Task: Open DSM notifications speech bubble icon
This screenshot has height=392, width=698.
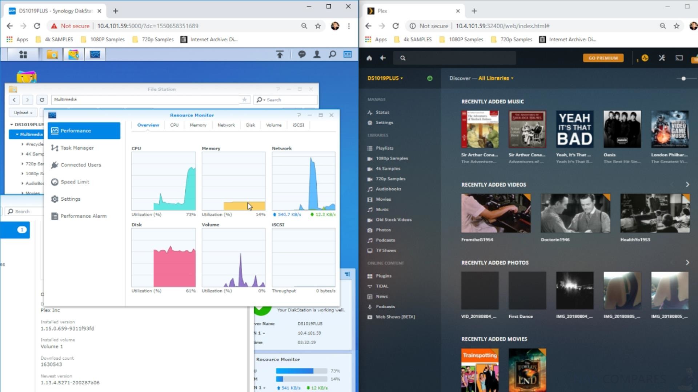Action: pyautogui.click(x=302, y=54)
